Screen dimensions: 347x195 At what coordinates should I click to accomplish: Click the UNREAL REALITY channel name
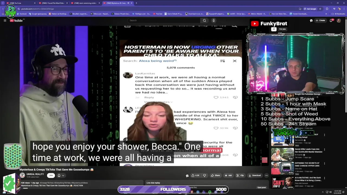coord(35,174)
